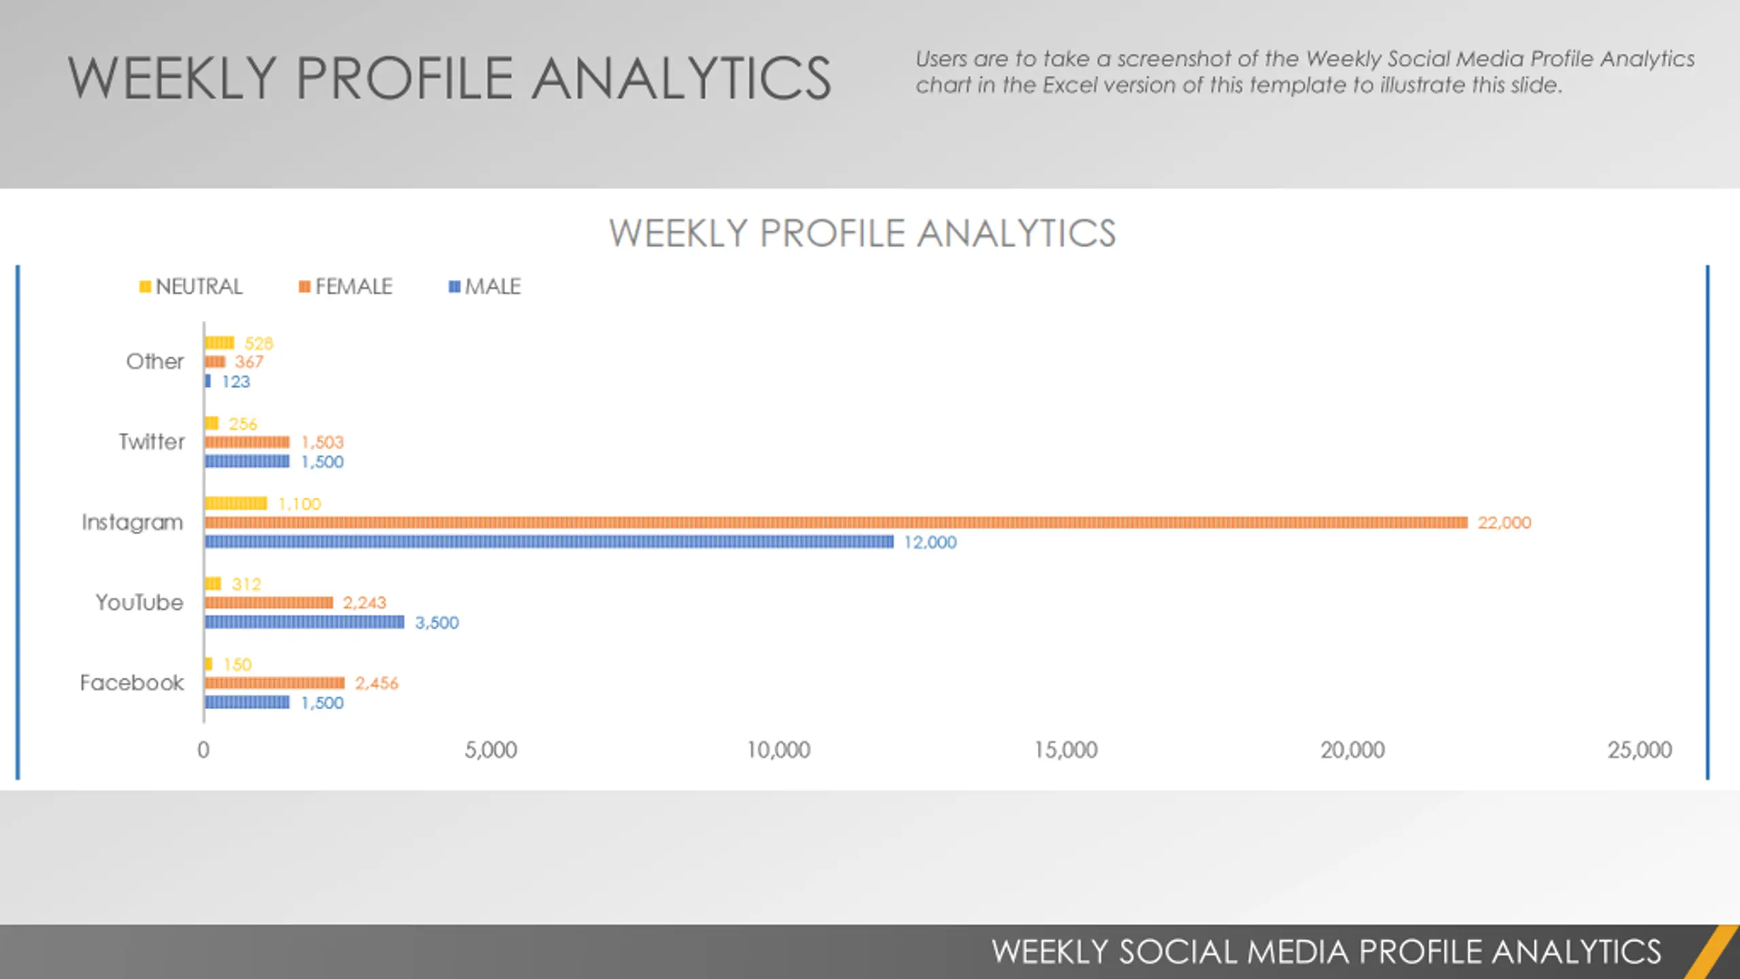Screen dimensions: 1740x979
Task: Select the YouTube male 3,500 bar
Action: 304,622
